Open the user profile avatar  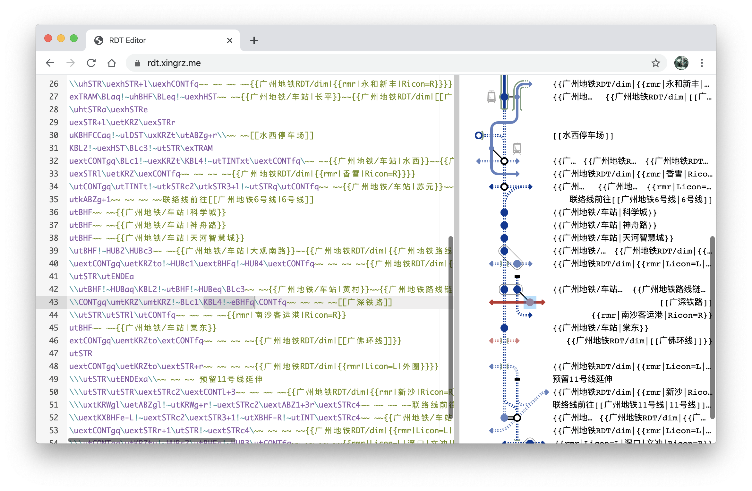tap(681, 63)
